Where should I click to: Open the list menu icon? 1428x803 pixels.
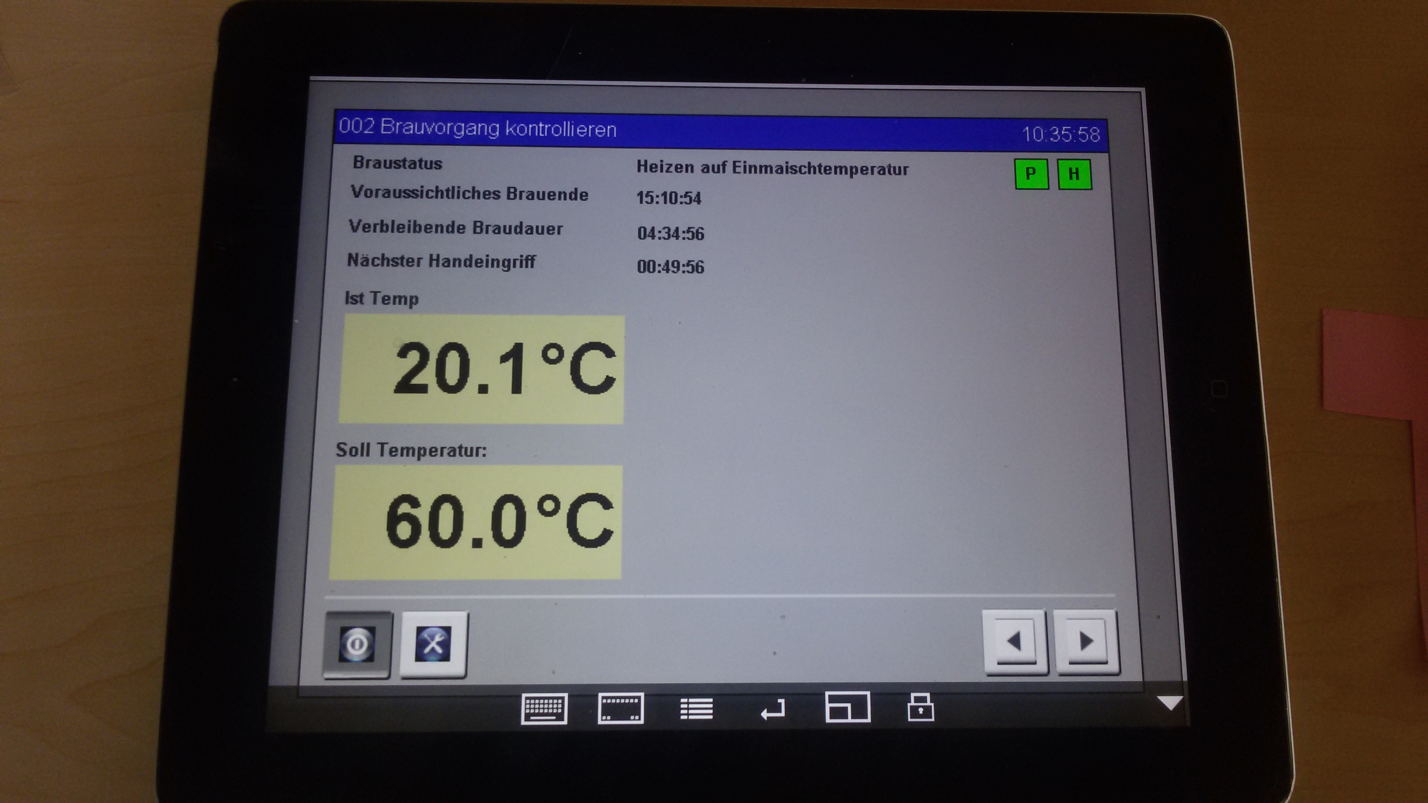[x=696, y=708]
